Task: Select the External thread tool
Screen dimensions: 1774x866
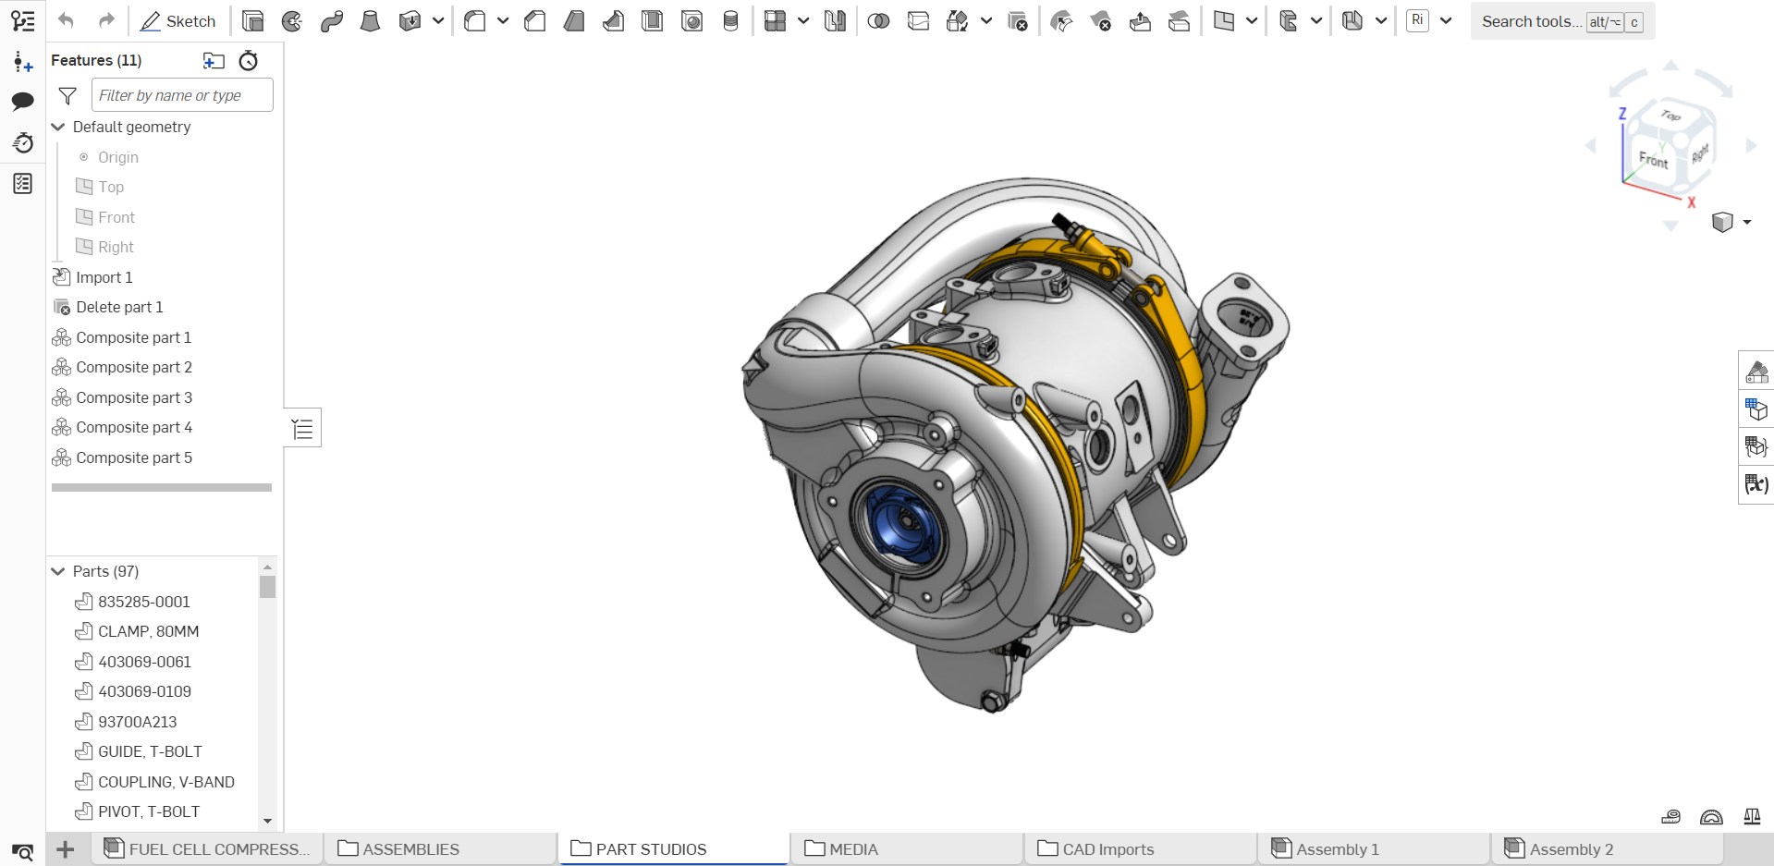Action: pyautogui.click(x=730, y=21)
